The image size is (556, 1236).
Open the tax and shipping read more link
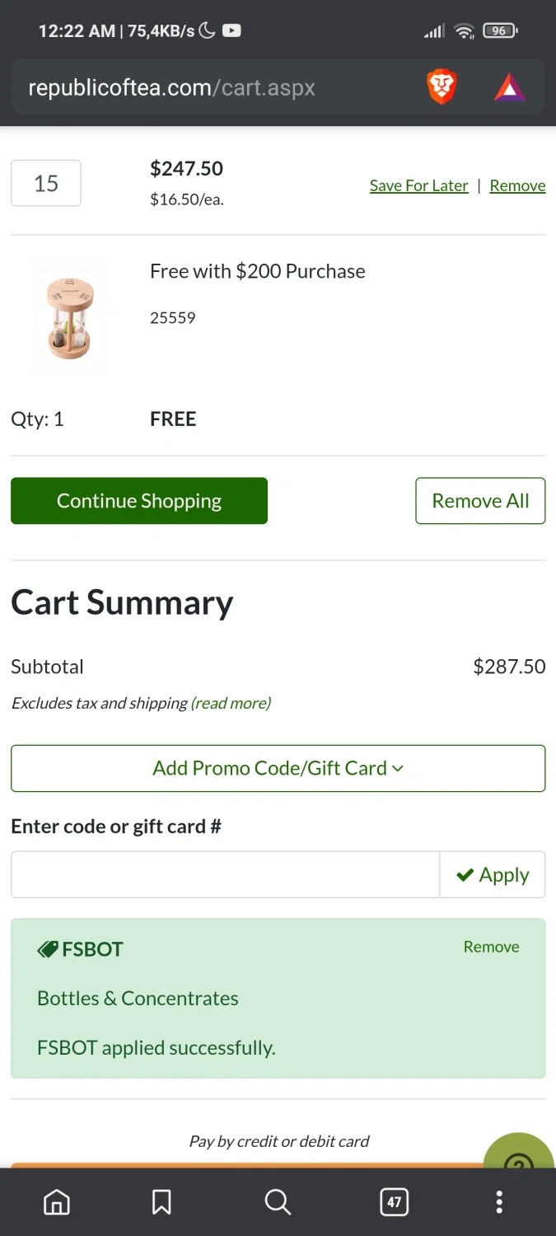tap(231, 703)
